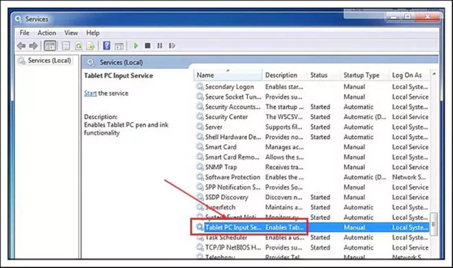This screenshot has width=453, height=268.
Task: Sort by the Name column header
Action: [x=228, y=75]
